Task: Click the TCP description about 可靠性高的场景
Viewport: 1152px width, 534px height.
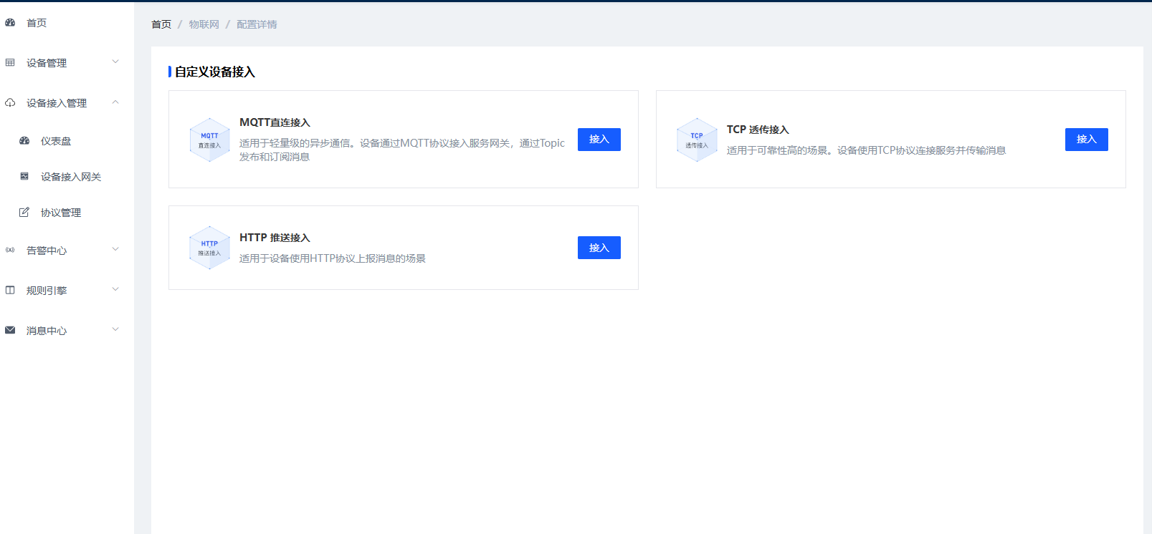Action: click(x=866, y=150)
